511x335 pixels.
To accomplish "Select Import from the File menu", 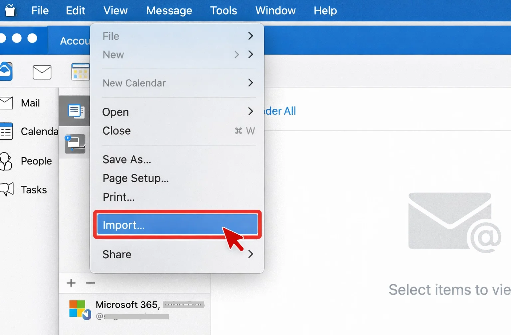I will point(124,225).
